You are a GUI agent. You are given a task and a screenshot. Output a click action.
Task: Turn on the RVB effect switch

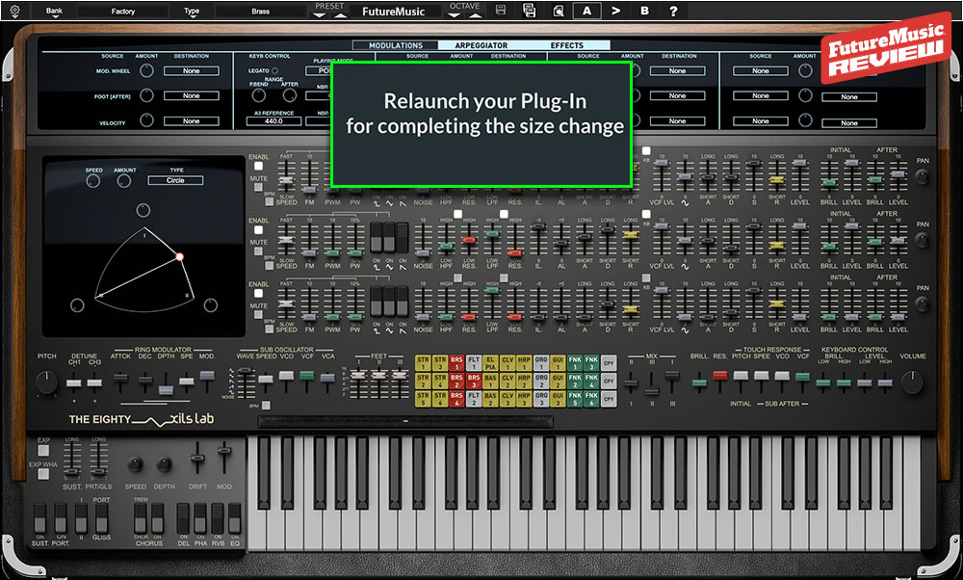218,520
